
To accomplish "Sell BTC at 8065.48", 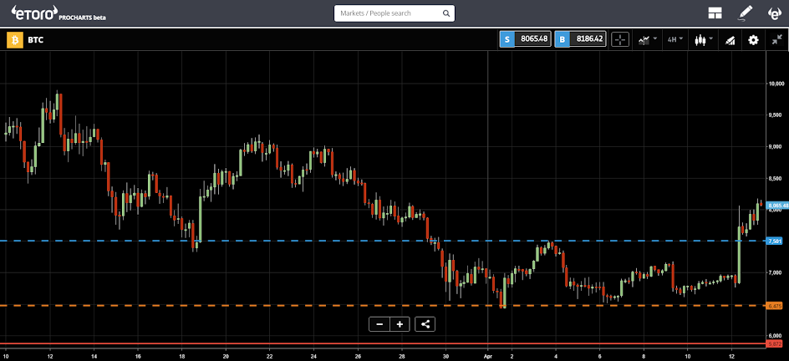I will (526, 39).
